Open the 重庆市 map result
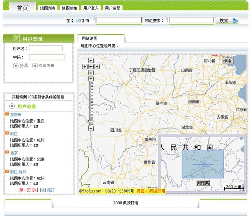The image size is (251, 216). tap(16, 115)
